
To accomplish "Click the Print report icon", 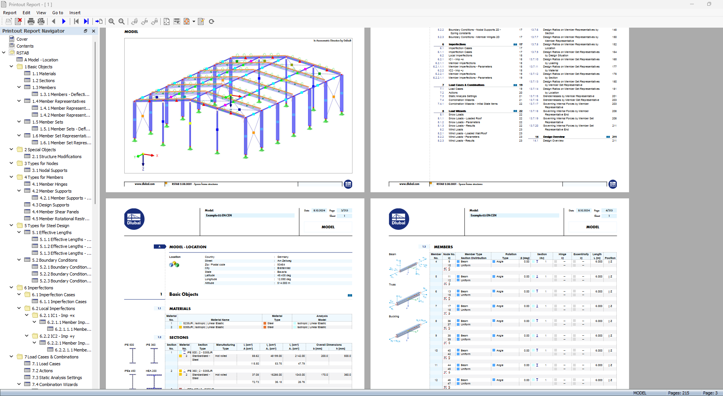I will tap(31, 21).
